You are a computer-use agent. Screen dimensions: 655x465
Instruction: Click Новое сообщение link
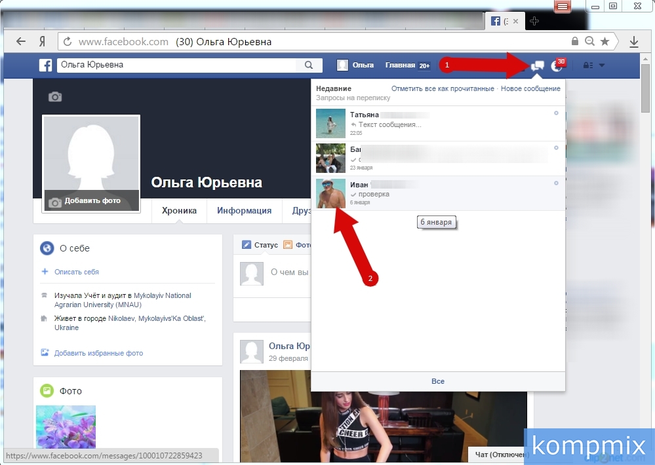click(530, 88)
